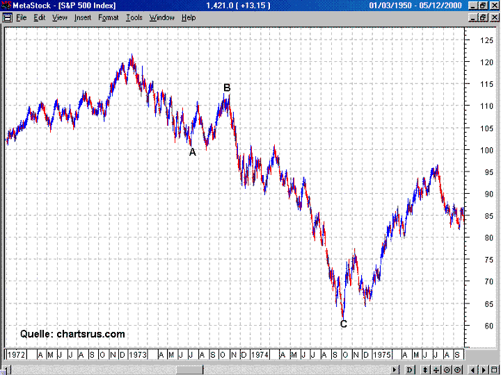Click the four-way pan arrows icon

436,369
